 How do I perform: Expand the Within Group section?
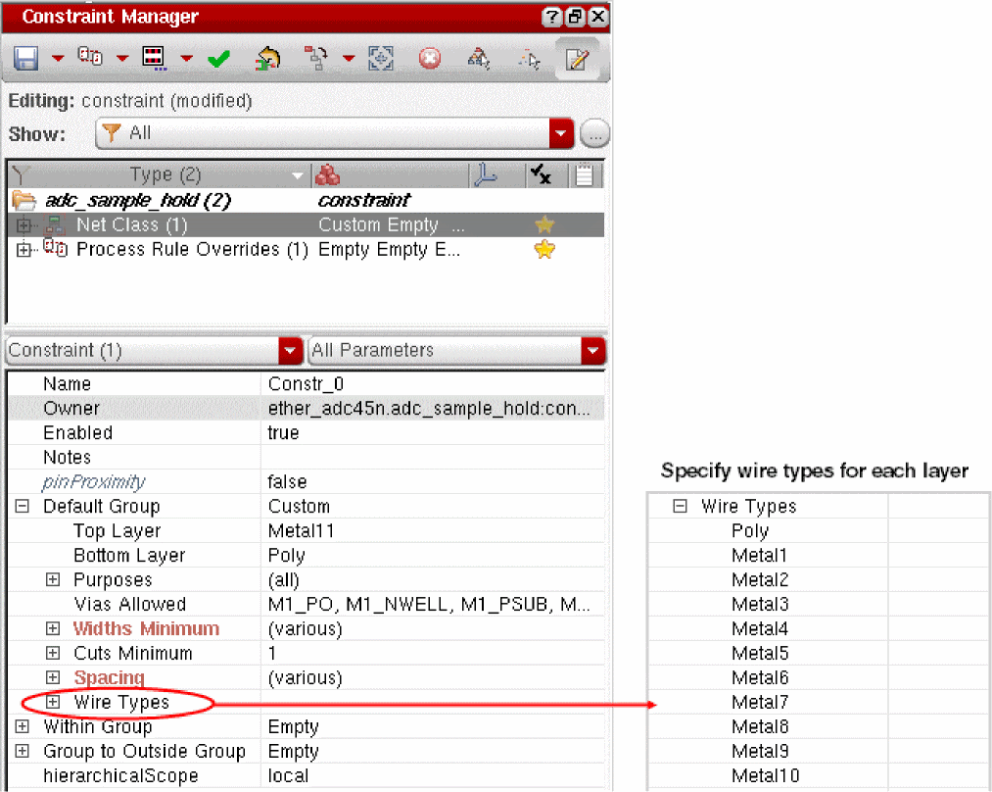23,726
